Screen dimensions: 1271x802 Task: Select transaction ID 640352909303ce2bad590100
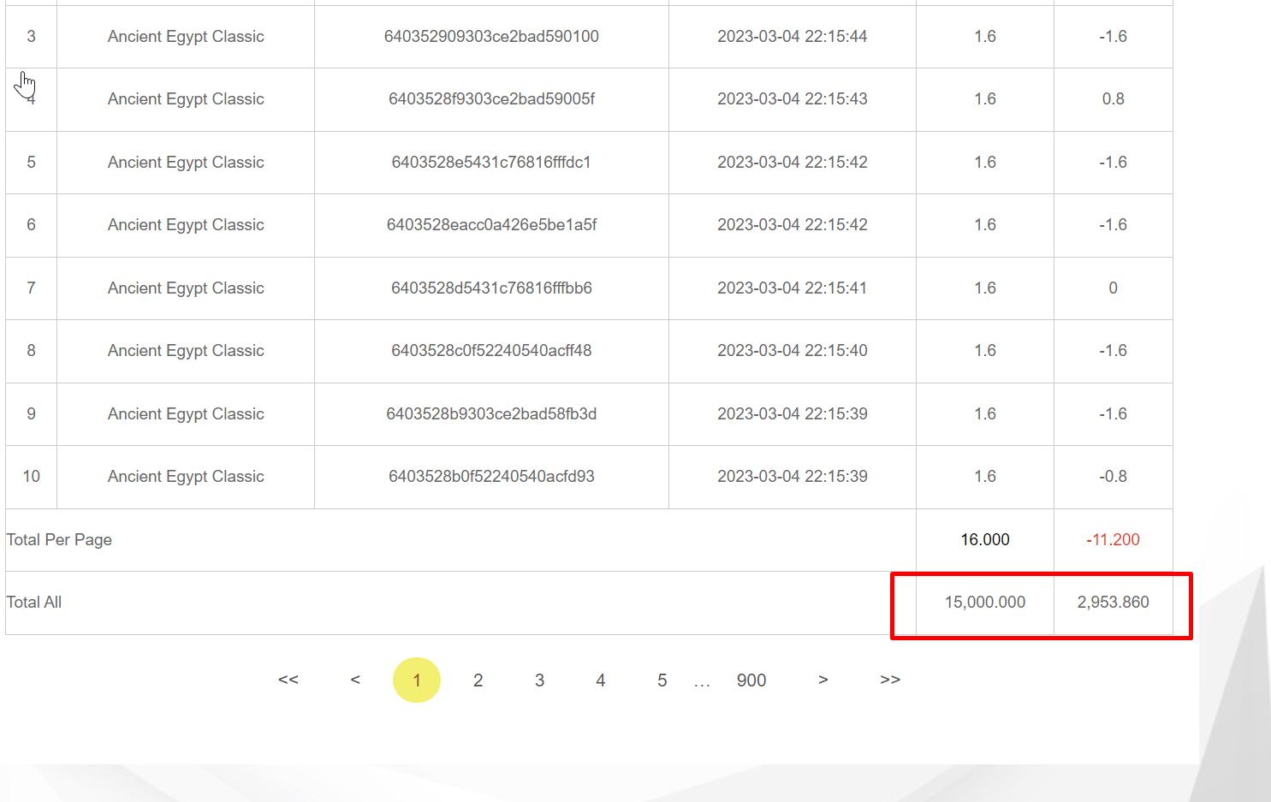491,37
